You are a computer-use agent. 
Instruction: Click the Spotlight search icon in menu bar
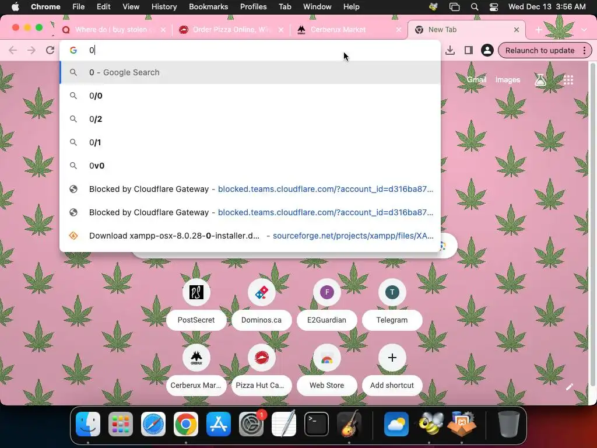(475, 7)
